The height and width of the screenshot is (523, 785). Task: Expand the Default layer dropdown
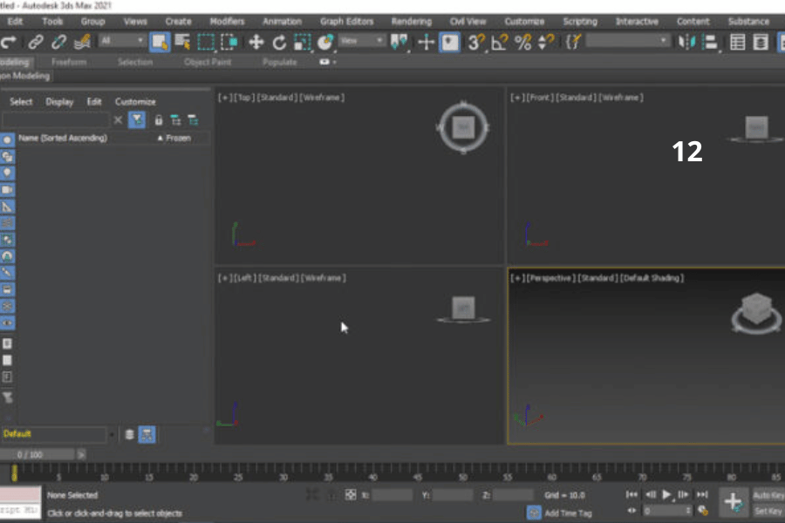(x=112, y=434)
